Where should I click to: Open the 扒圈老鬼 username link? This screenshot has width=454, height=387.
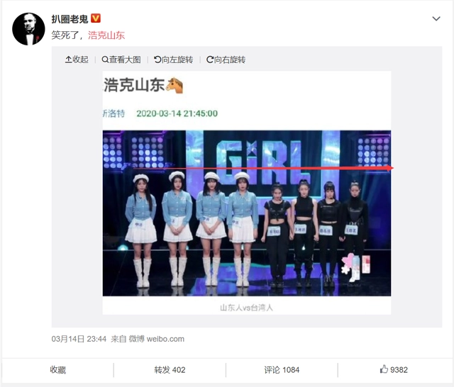point(70,19)
